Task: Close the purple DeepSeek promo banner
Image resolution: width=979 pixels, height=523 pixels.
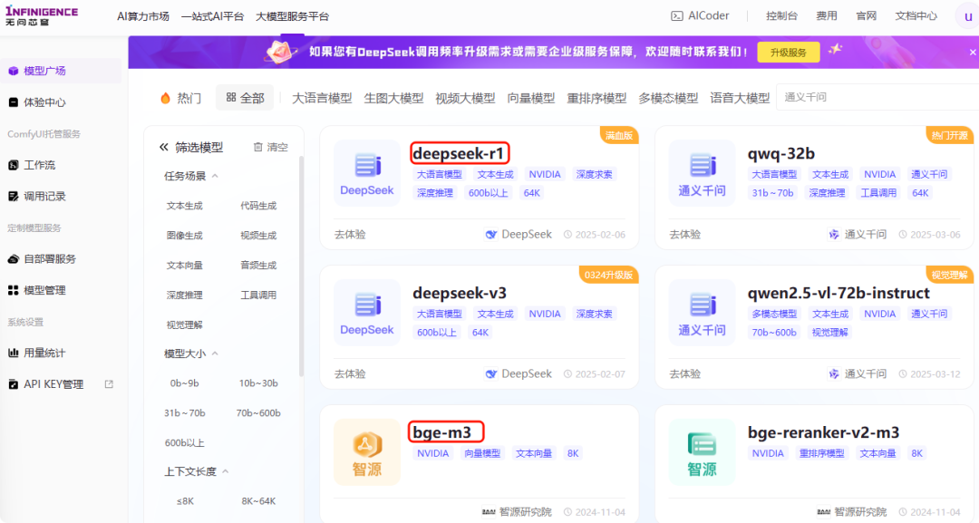Action: click(x=972, y=53)
